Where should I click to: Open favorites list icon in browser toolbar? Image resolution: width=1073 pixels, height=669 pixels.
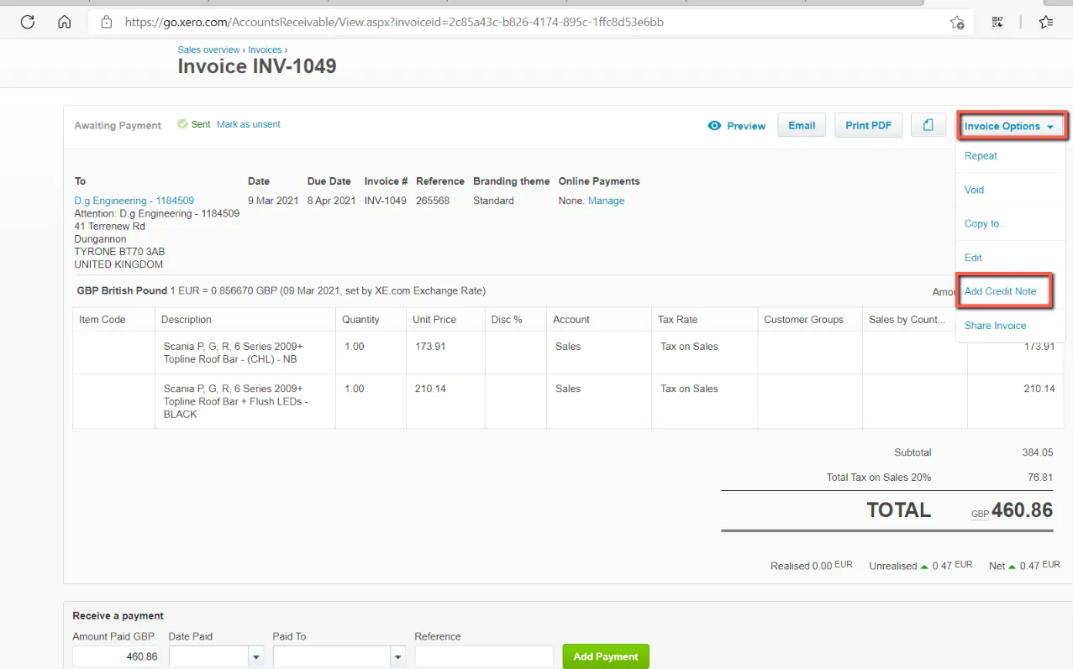click(1045, 23)
